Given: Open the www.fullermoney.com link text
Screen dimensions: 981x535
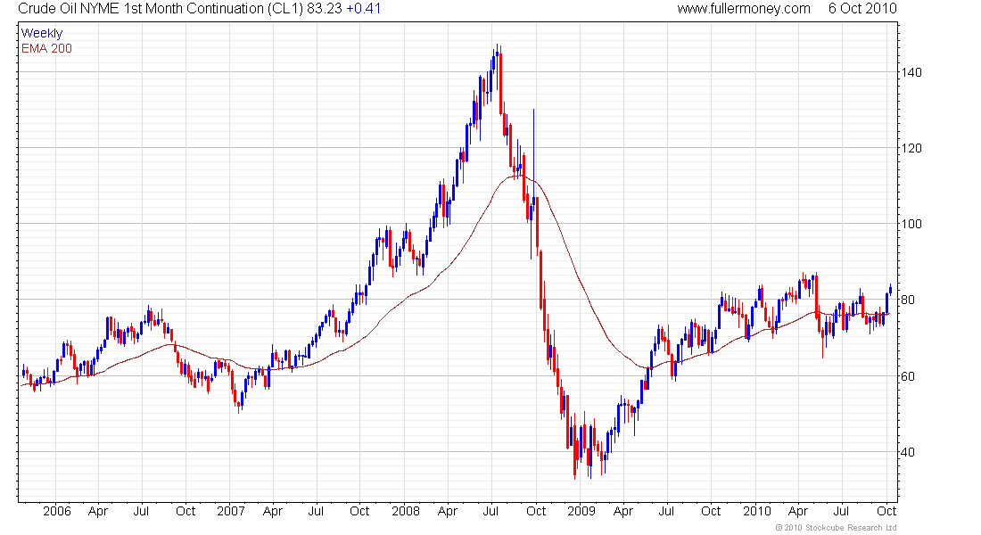Looking at the screenshot, I should (743, 9).
